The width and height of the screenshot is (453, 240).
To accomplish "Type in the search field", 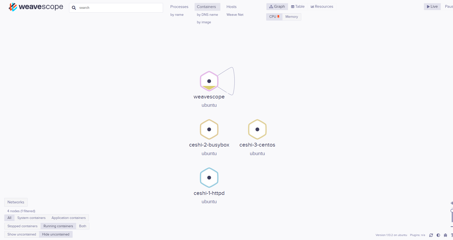I will tap(116, 8).
